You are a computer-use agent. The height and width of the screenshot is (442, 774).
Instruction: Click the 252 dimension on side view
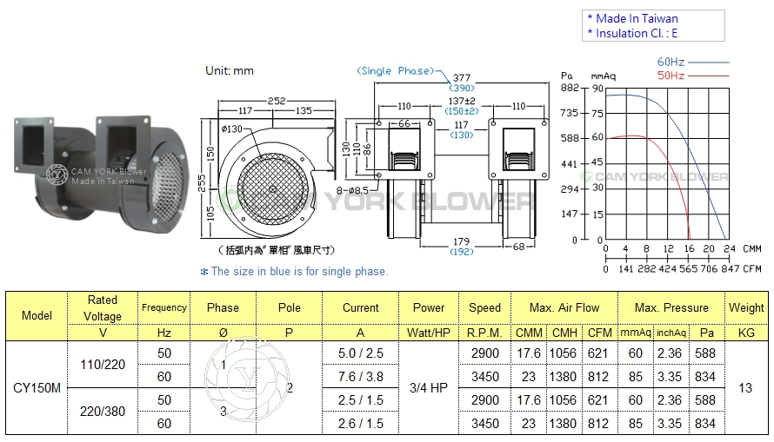coord(277,101)
